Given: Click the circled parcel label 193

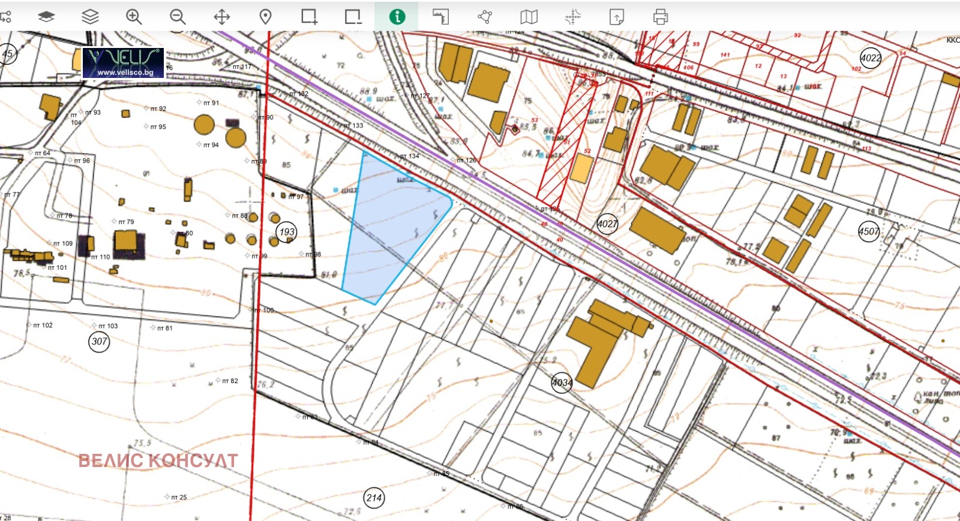Looking at the screenshot, I should [x=287, y=232].
